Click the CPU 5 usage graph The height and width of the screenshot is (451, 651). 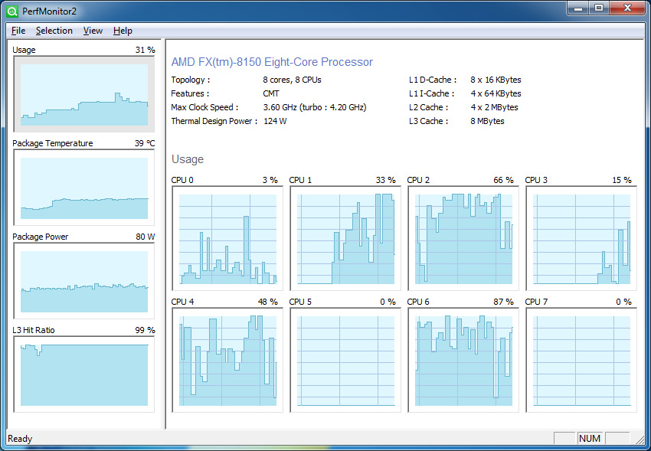345,360
